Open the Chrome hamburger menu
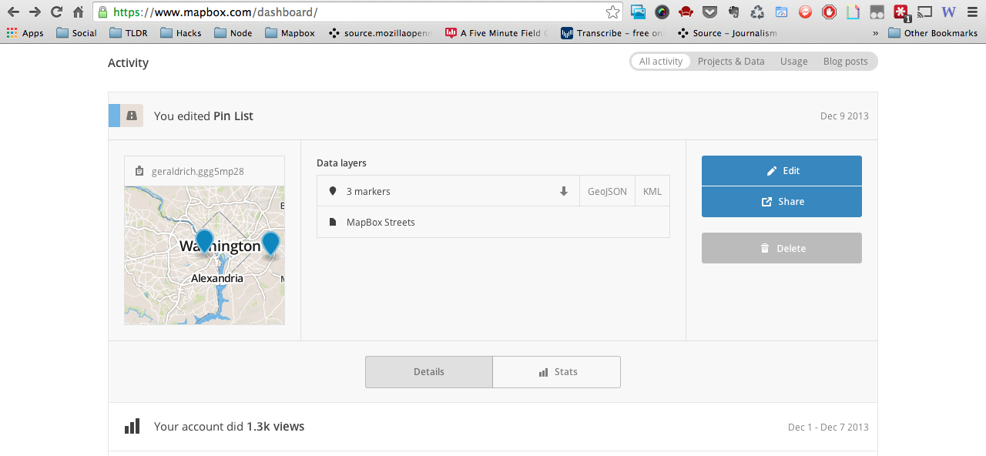This screenshot has height=456, width=986. pyautogui.click(x=971, y=12)
